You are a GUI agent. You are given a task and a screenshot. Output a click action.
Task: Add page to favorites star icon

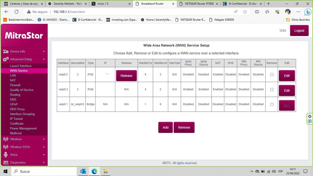pyautogui.click(x=245, y=12)
